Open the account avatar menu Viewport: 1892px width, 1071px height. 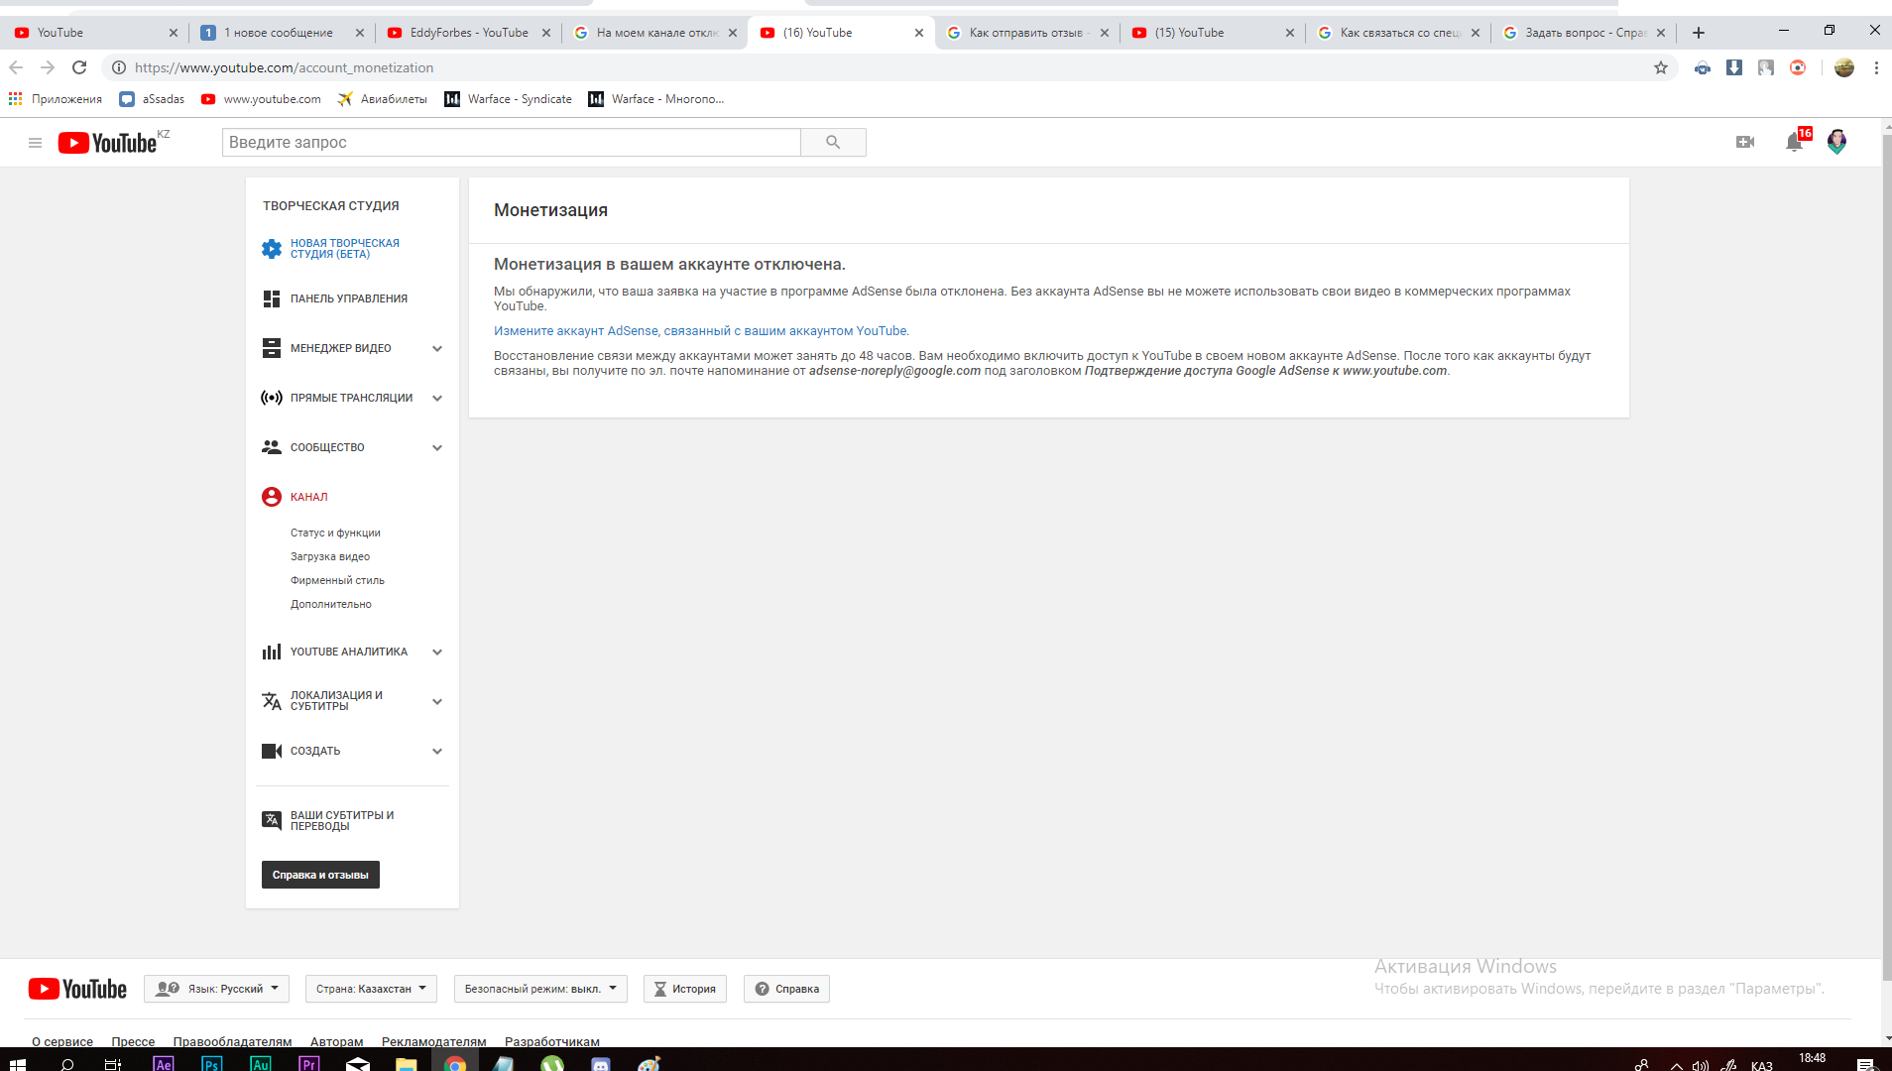pyautogui.click(x=1836, y=142)
